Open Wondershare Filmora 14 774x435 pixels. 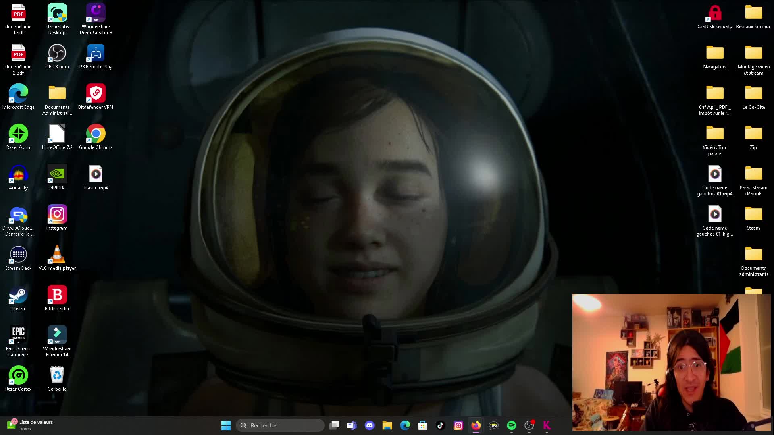tap(57, 341)
